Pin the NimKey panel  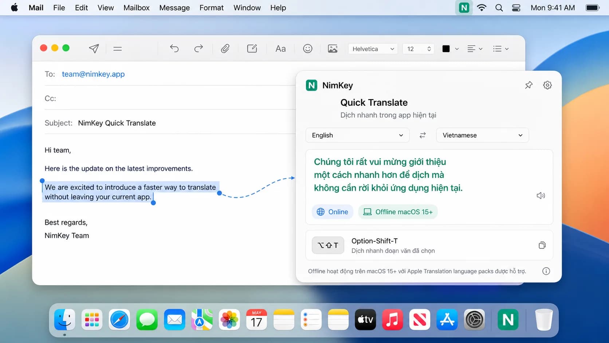coord(529,85)
